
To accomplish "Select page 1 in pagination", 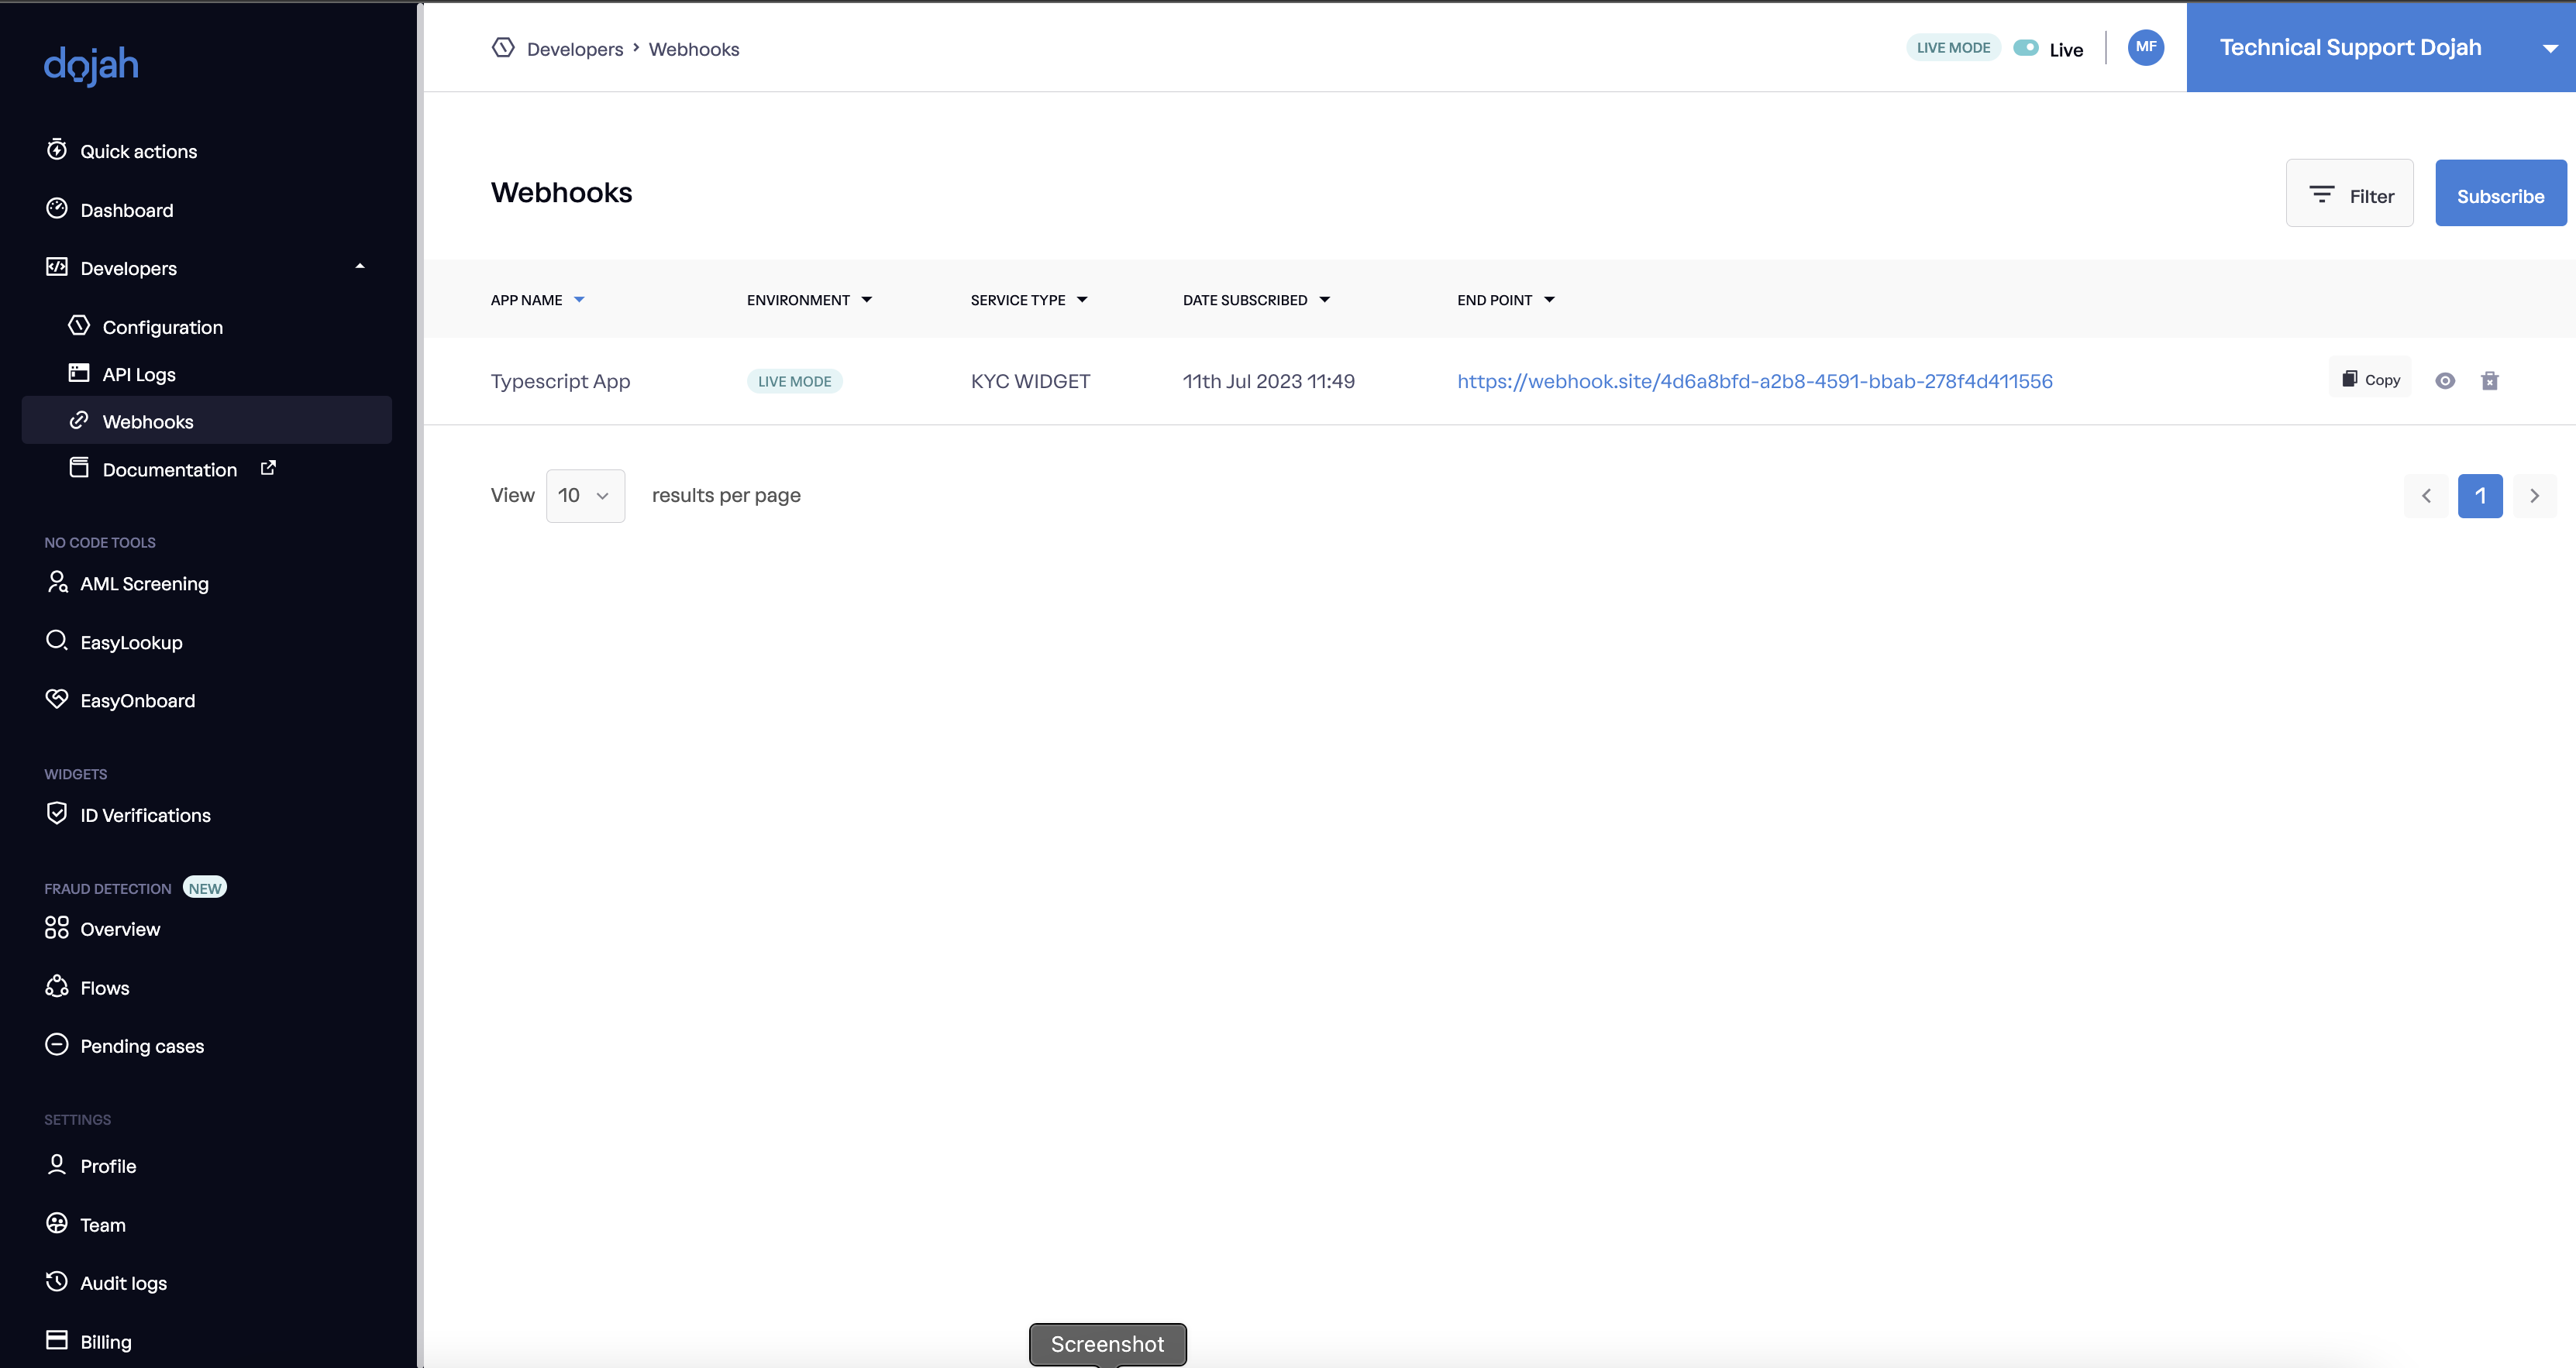I will point(2480,496).
